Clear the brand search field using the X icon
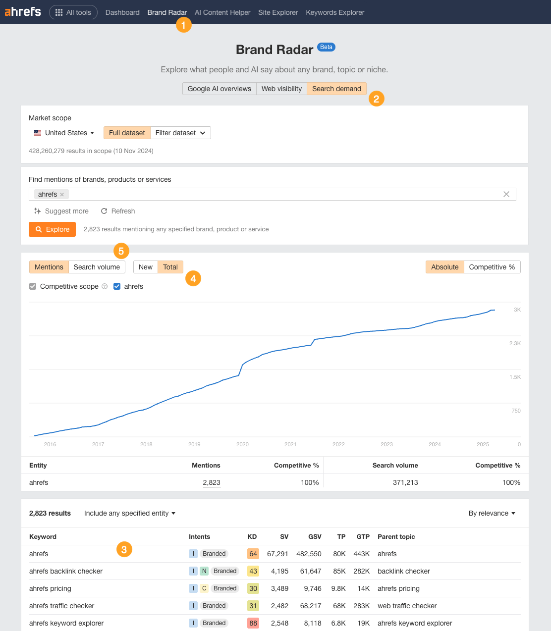The width and height of the screenshot is (551, 631). [506, 194]
